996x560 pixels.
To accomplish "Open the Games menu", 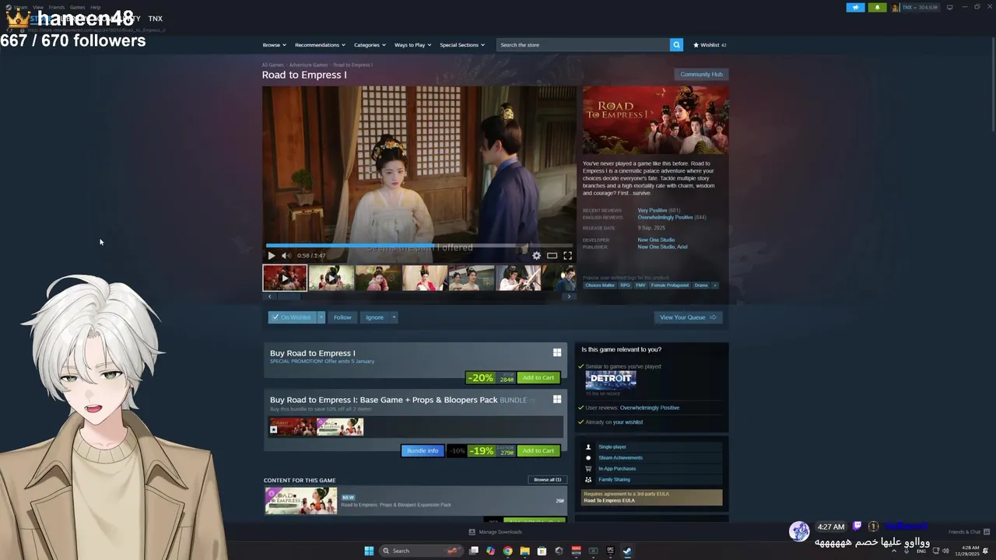I will coord(78,7).
